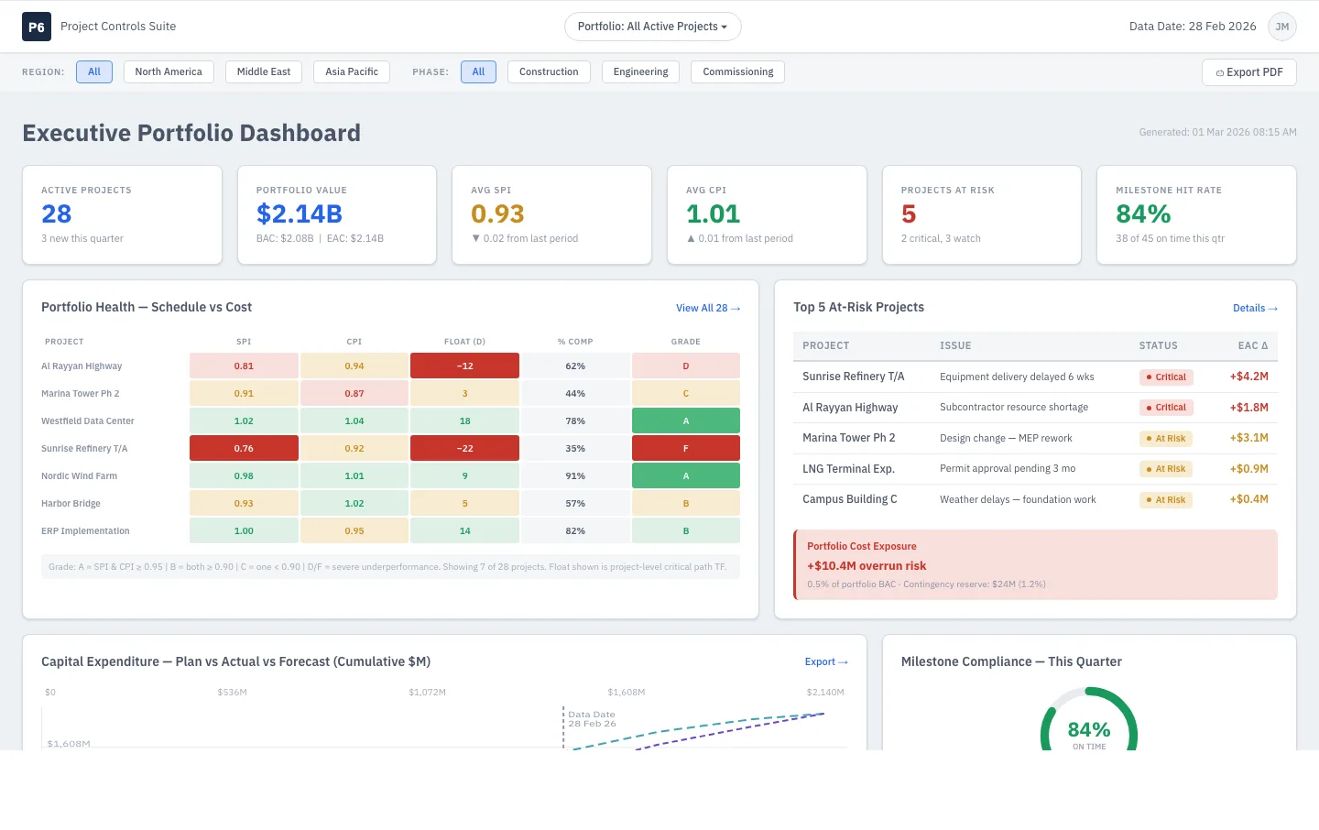This screenshot has width=1319, height=830.
Task: Click the Export PDF button
Action: 1249,72
